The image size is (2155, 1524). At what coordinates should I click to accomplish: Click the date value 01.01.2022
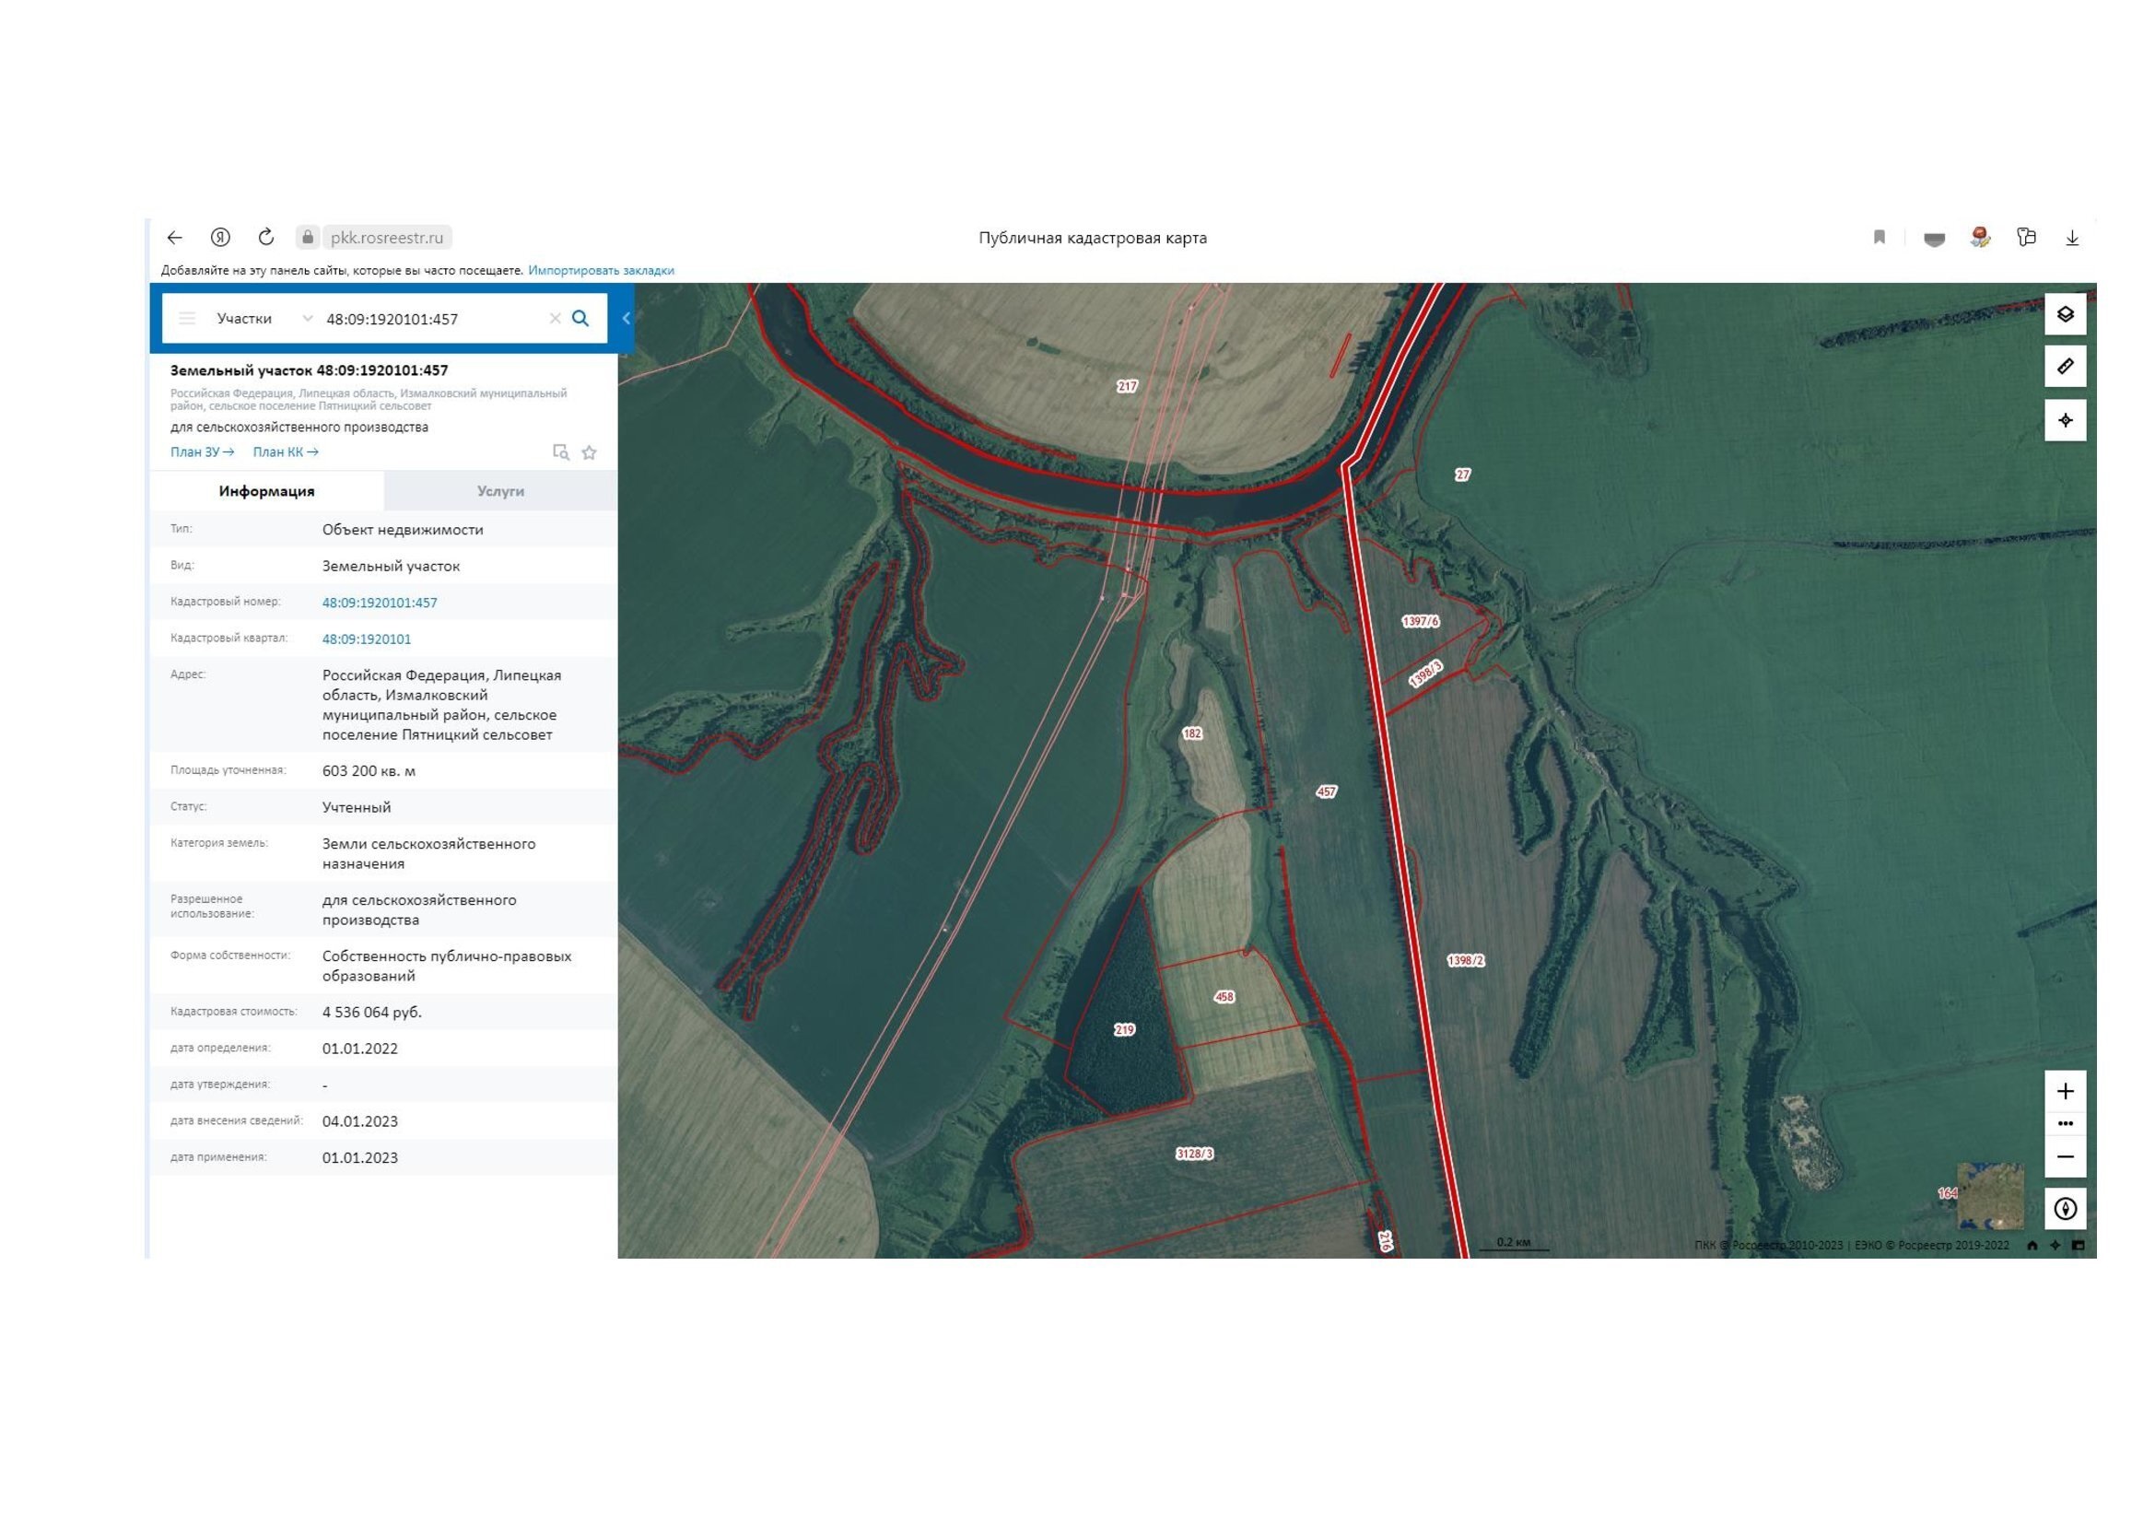pyautogui.click(x=359, y=1049)
